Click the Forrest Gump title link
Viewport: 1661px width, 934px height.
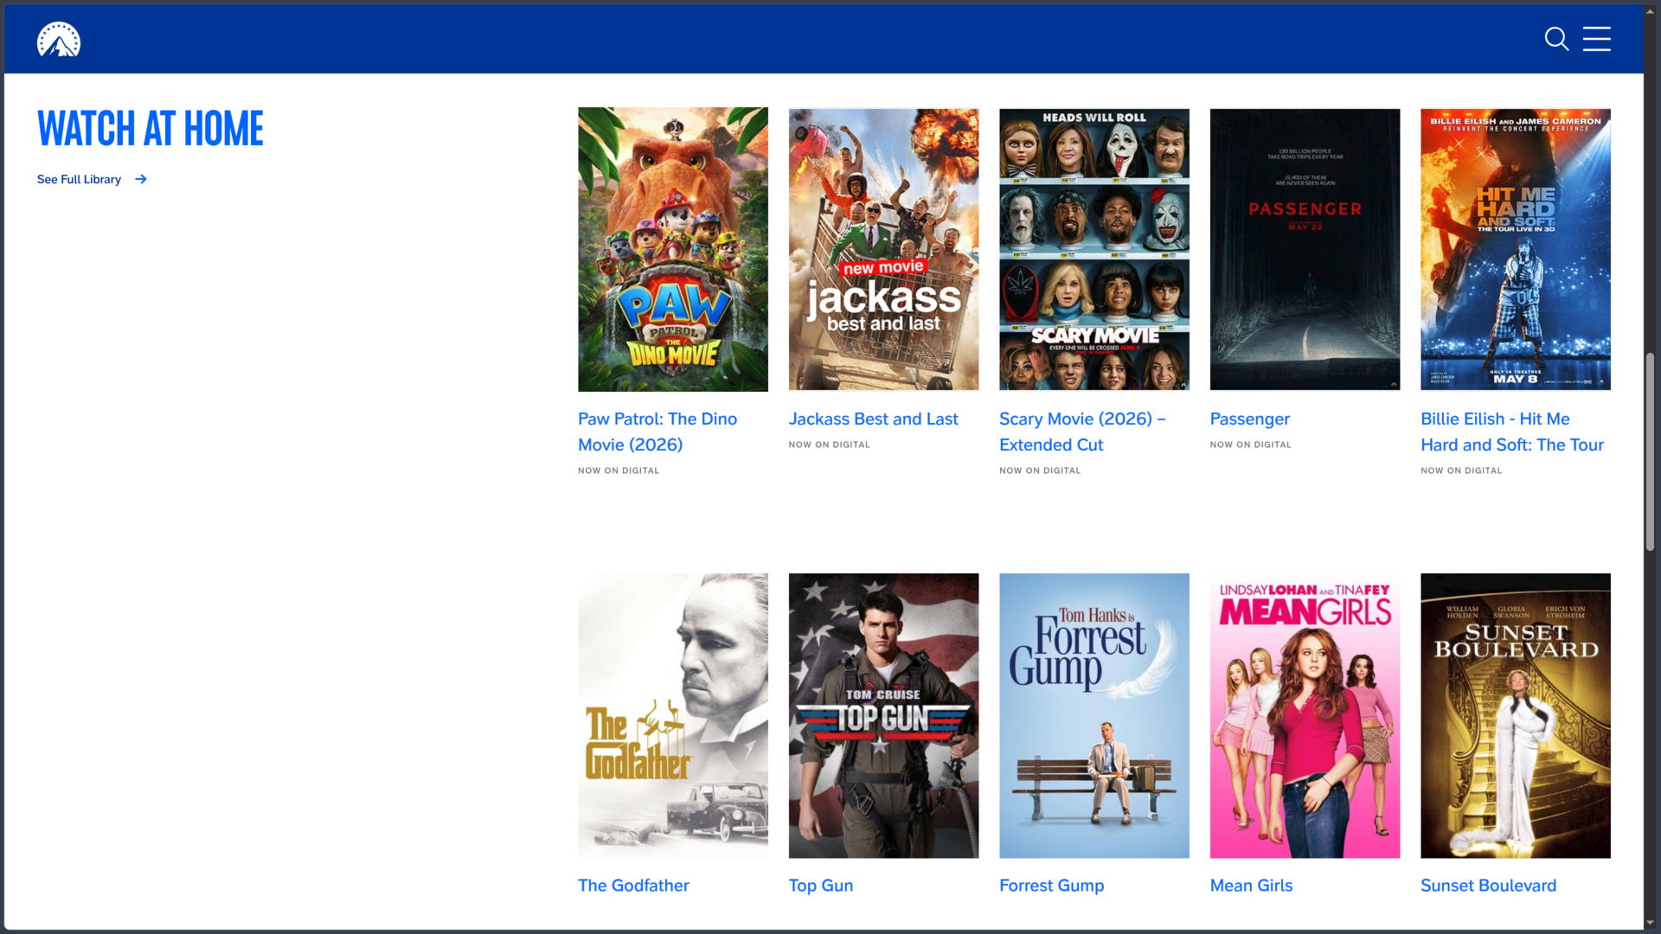(x=1051, y=886)
